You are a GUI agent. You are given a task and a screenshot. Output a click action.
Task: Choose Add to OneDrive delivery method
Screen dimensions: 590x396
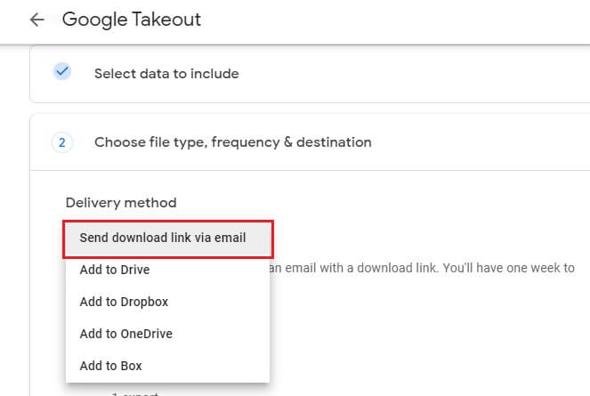[168, 334]
